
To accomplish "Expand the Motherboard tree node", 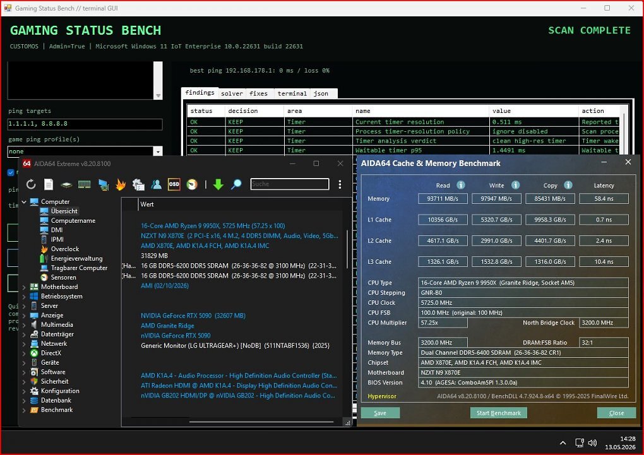I will pyautogui.click(x=24, y=287).
